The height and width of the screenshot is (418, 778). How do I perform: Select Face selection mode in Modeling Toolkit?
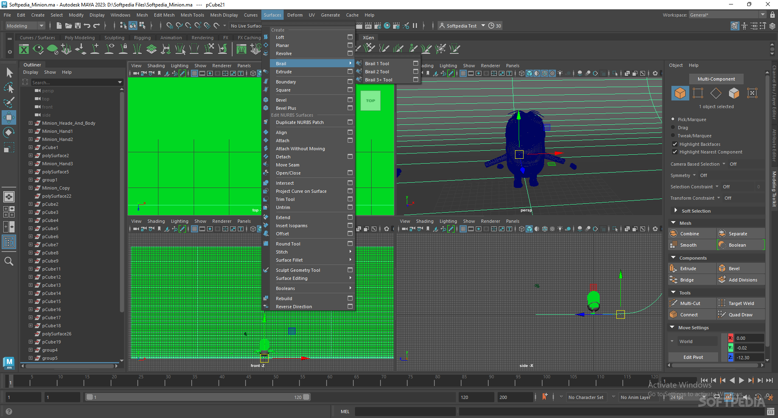pyautogui.click(x=734, y=93)
